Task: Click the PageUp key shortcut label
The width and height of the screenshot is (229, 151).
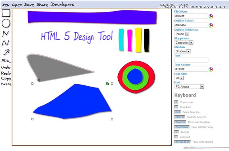Action: pos(180,122)
